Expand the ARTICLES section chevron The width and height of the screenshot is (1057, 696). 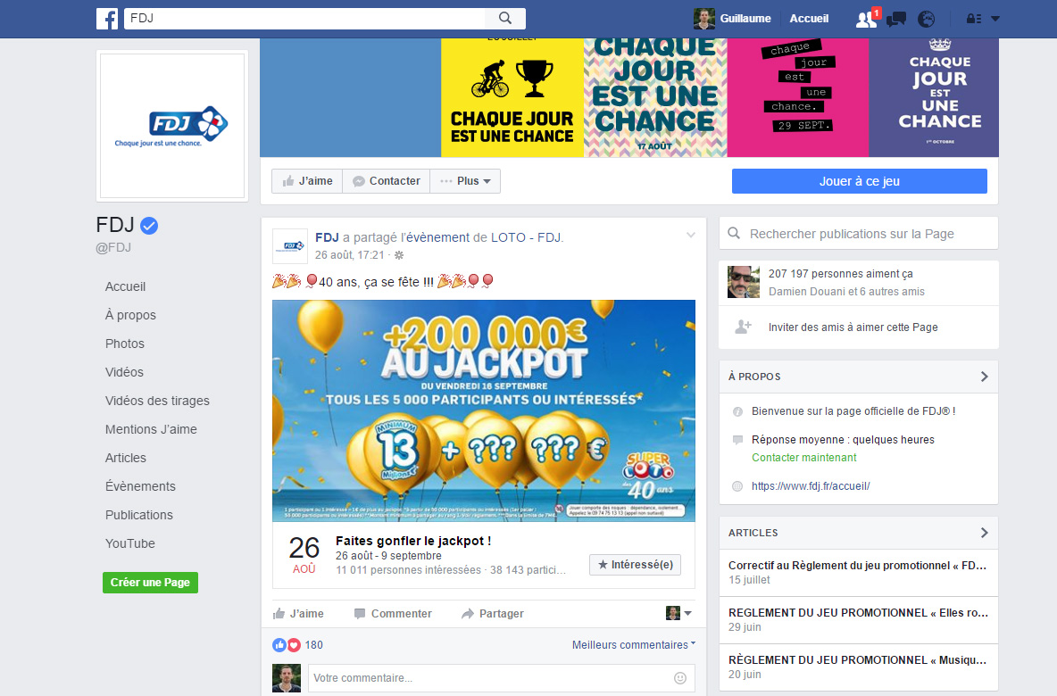point(984,533)
